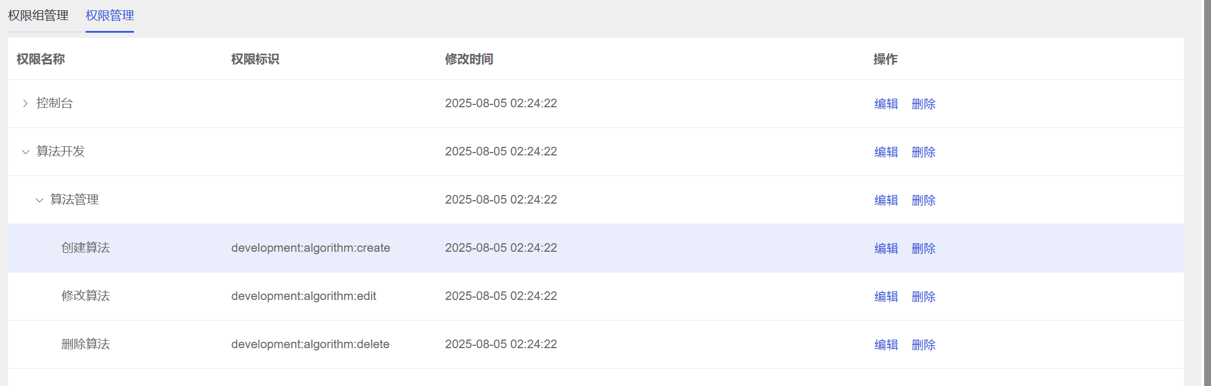This screenshot has width=1211, height=386.
Task: Expand the 控制台 tree row
Action: click(x=25, y=103)
